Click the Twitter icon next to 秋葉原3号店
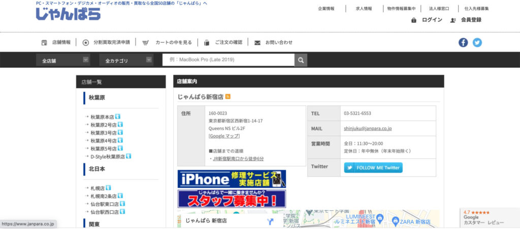The height and width of the screenshot is (229, 520). click(x=120, y=132)
